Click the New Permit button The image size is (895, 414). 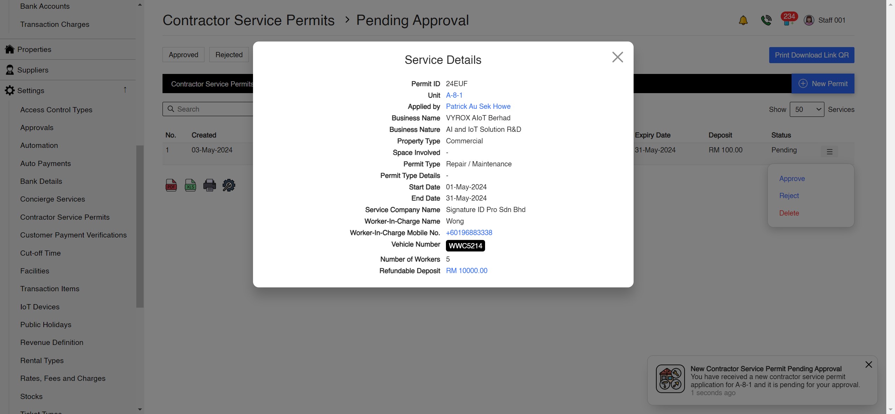pyautogui.click(x=823, y=83)
